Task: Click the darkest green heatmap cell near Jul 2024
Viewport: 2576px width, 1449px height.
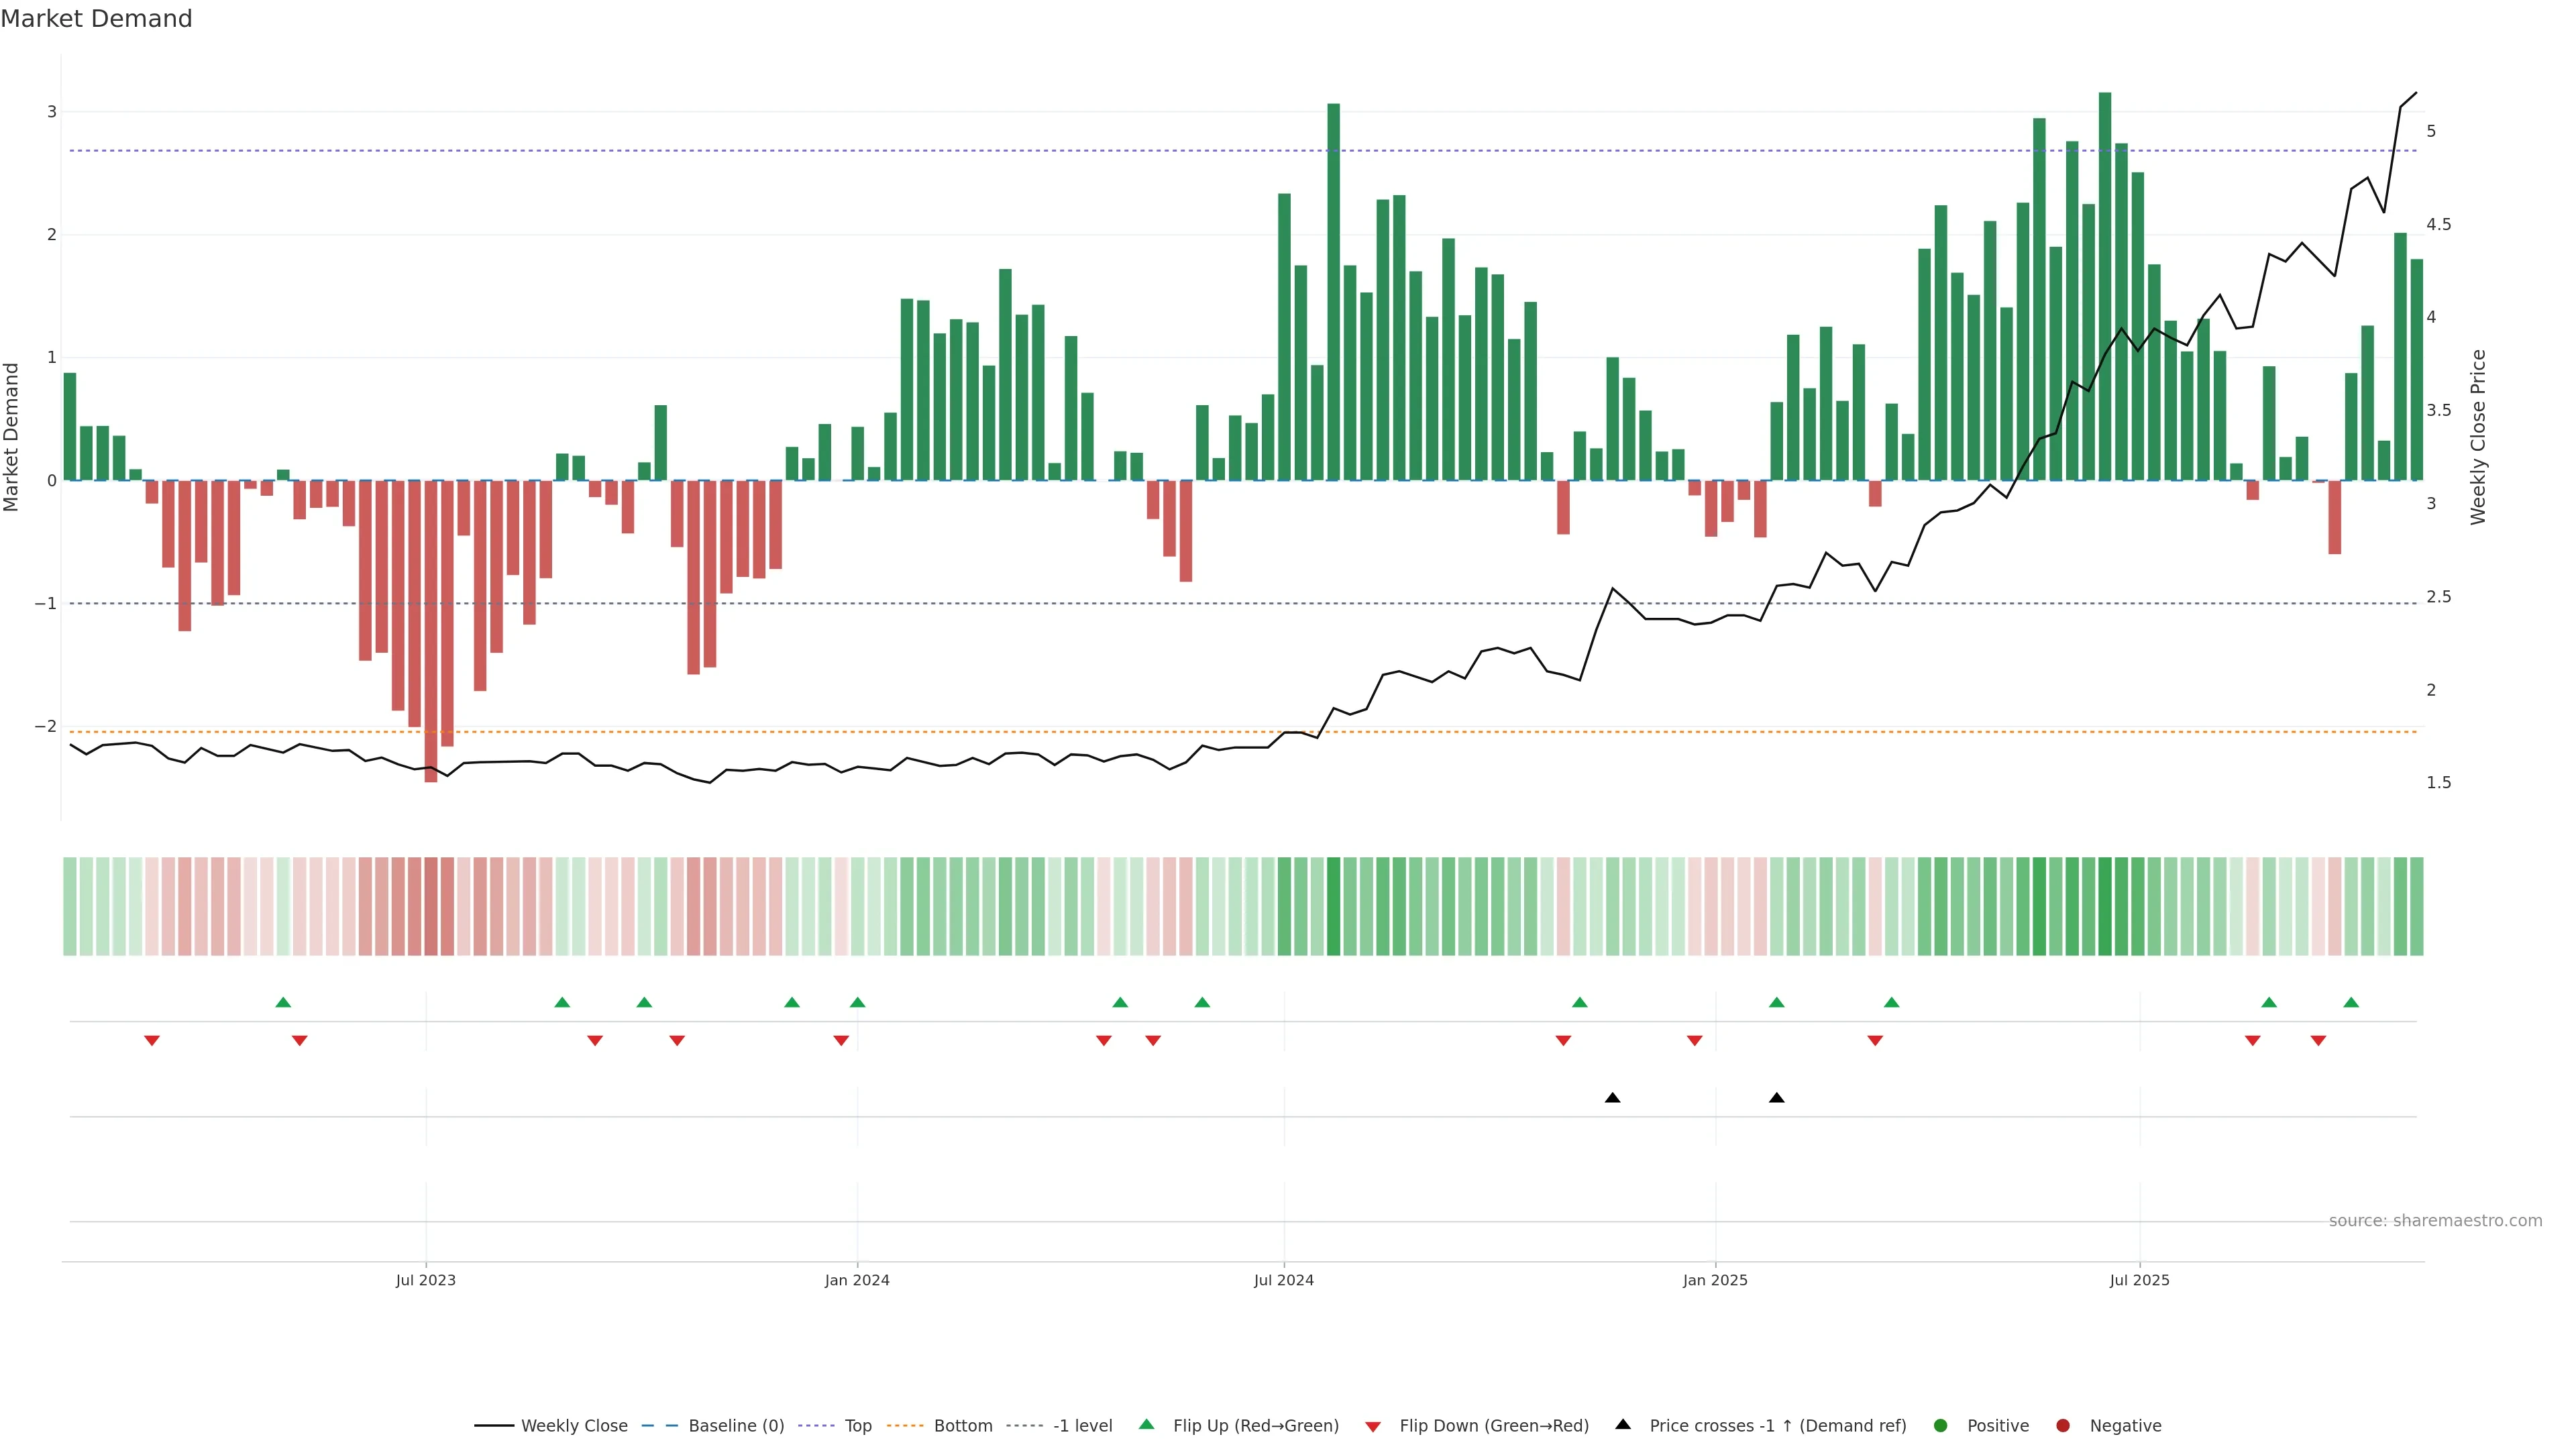Action: (1333, 906)
